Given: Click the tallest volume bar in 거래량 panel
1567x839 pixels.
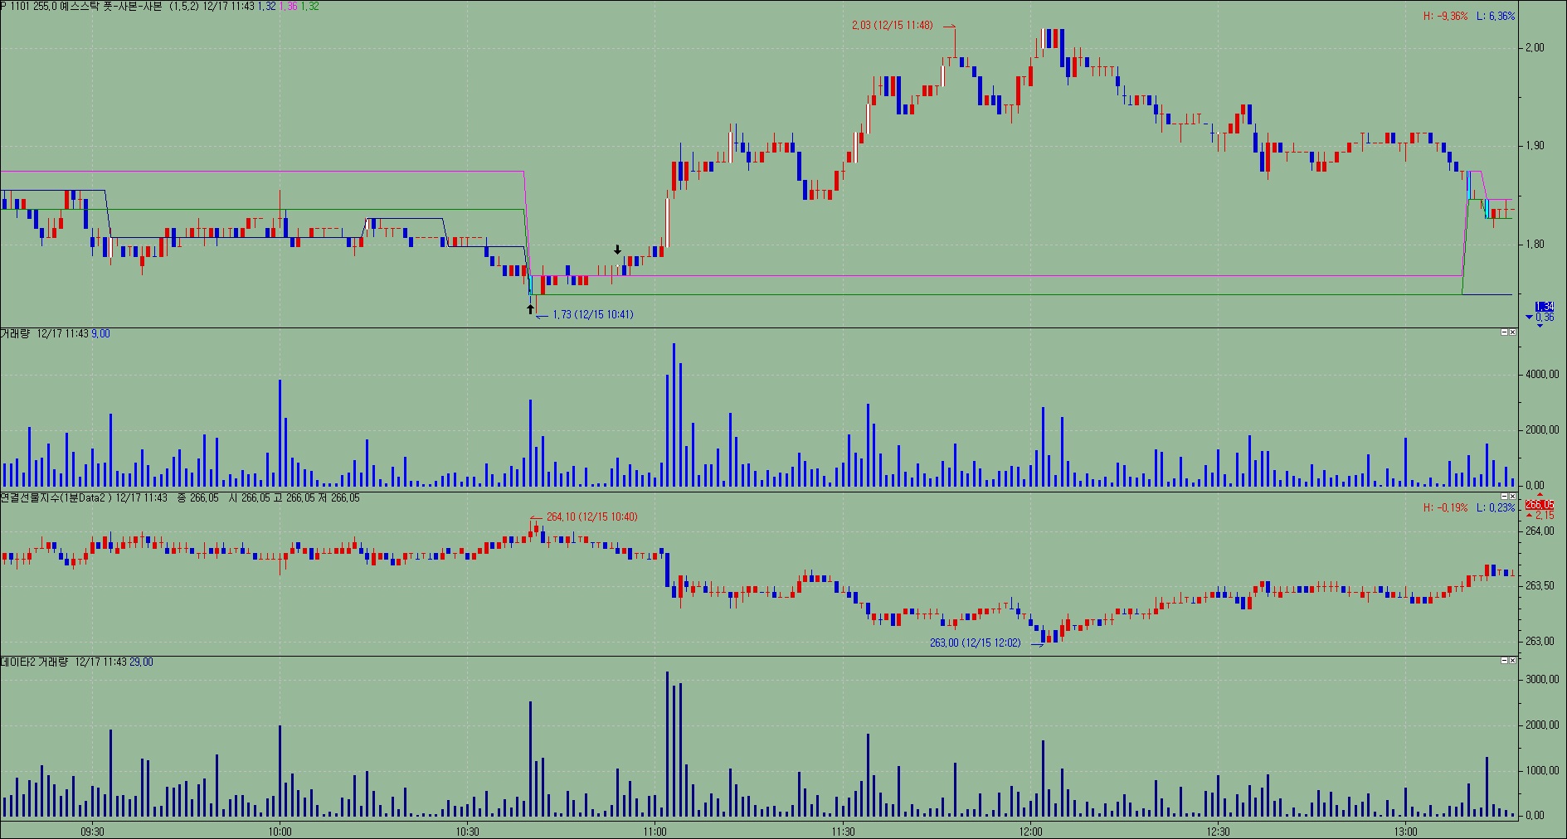Looking at the screenshot, I should coord(674,415).
